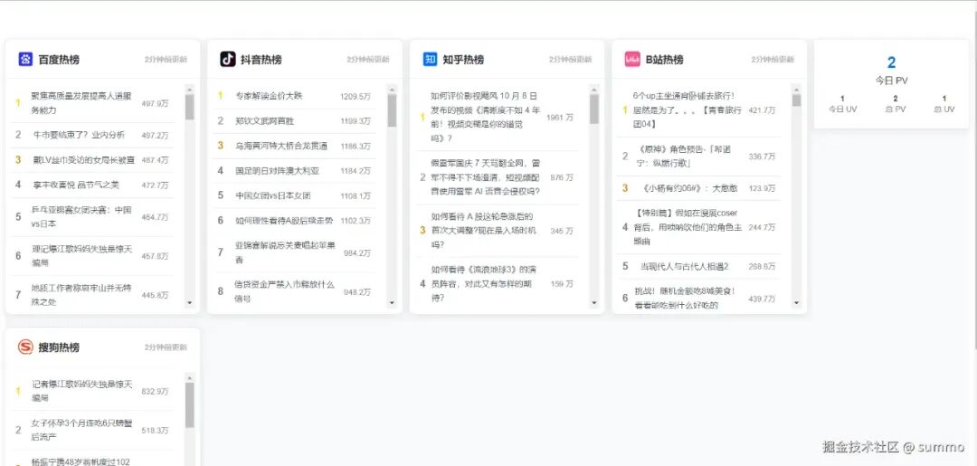The image size is (977, 466).
Task: Open Douyin item 专家解读金价大跌
Action: (269, 96)
